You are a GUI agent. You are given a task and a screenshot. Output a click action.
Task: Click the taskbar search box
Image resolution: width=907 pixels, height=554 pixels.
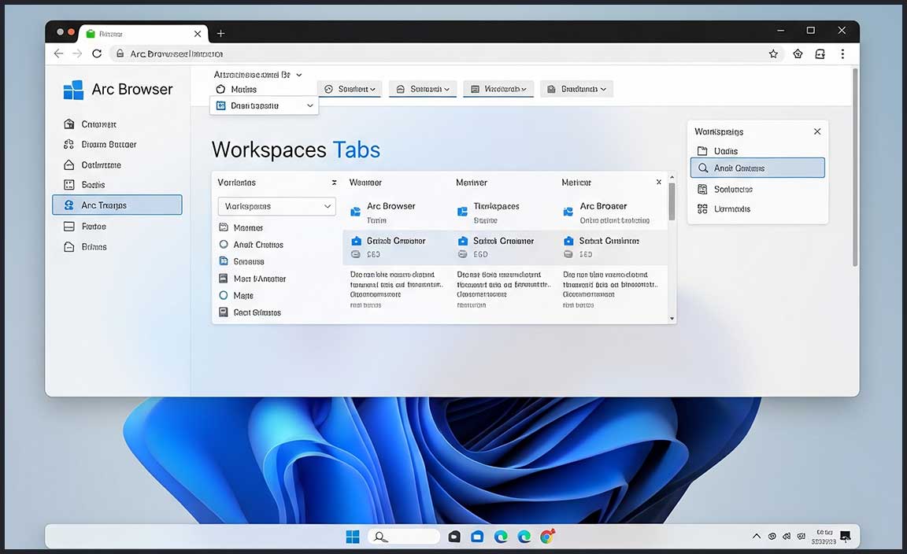coord(404,537)
